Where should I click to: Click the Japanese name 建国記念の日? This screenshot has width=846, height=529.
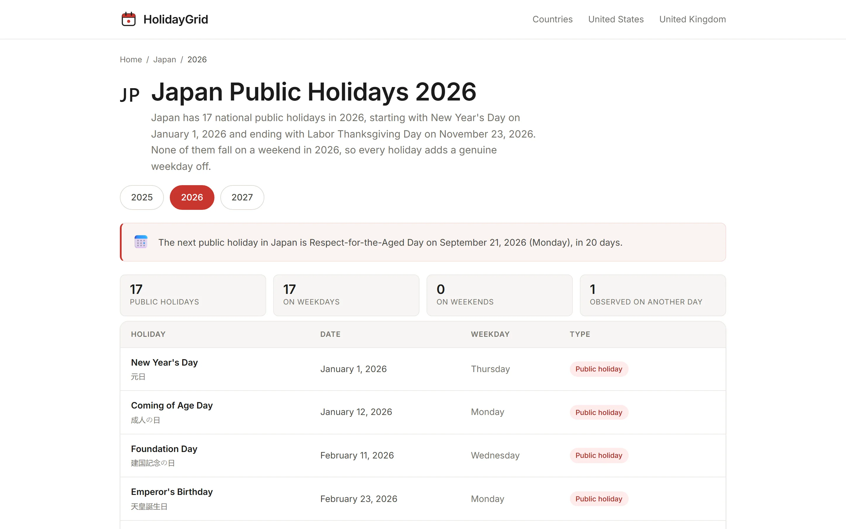[x=153, y=463]
